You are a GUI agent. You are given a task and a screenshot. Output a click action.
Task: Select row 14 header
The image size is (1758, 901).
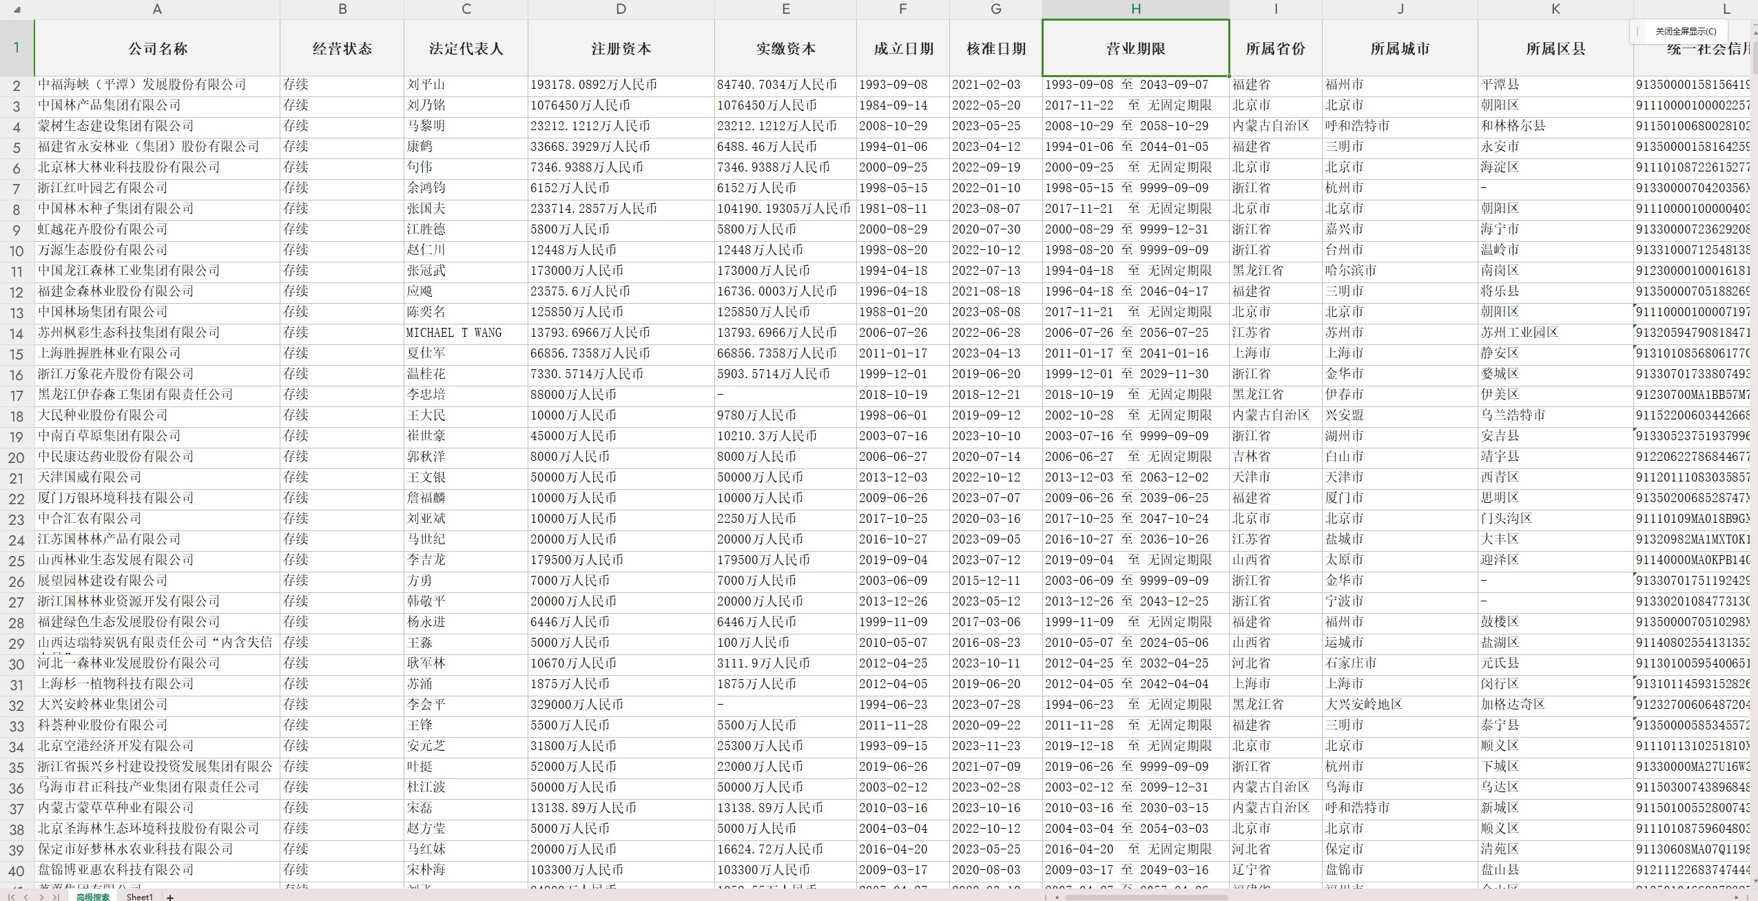[17, 333]
